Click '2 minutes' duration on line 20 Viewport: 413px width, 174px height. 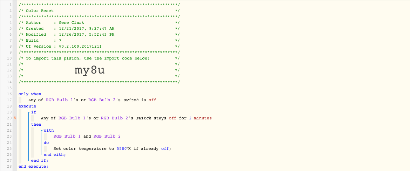201,118
